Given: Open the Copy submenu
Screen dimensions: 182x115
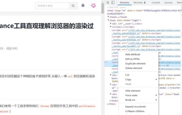Looking at the screenshot, I should coord(139,79).
